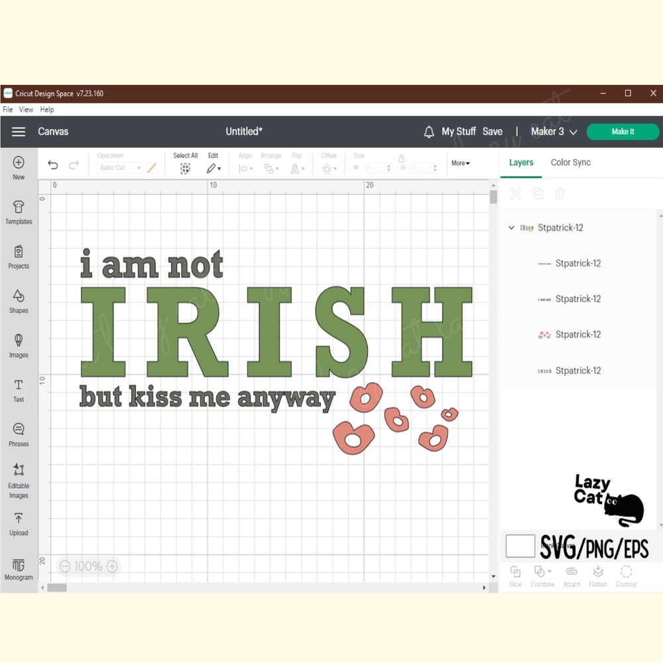Collapse the Stpatrick-12 group in Layers

coord(511,227)
